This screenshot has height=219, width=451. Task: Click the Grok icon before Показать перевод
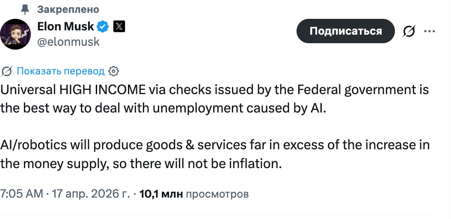click(7, 71)
